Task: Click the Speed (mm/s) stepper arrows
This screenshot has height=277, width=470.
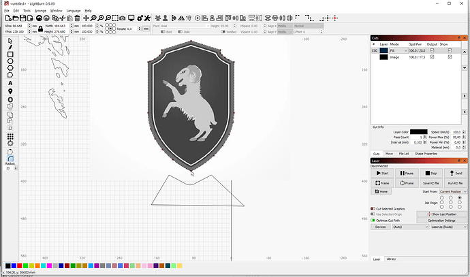Action: (464, 132)
